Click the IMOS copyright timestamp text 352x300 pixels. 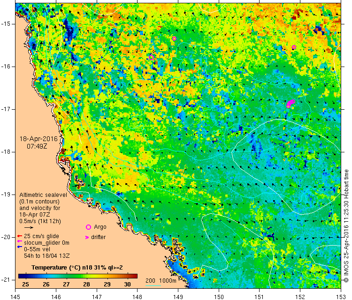tap(346, 226)
